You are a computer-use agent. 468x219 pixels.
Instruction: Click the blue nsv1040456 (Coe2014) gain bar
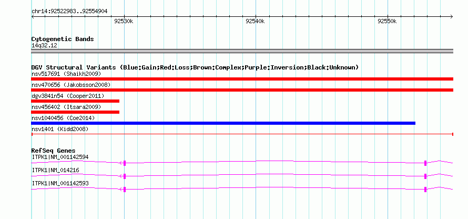point(223,123)
